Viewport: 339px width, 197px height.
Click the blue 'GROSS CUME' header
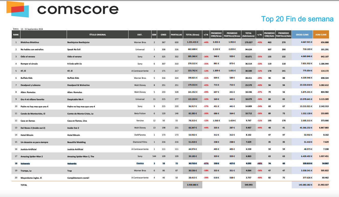click(302, 34)
